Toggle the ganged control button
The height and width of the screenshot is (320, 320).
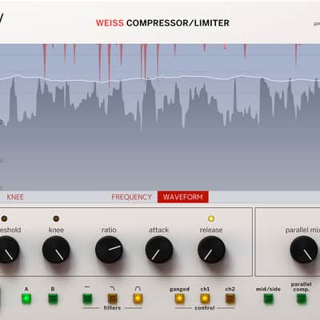(x=179, y=298)
